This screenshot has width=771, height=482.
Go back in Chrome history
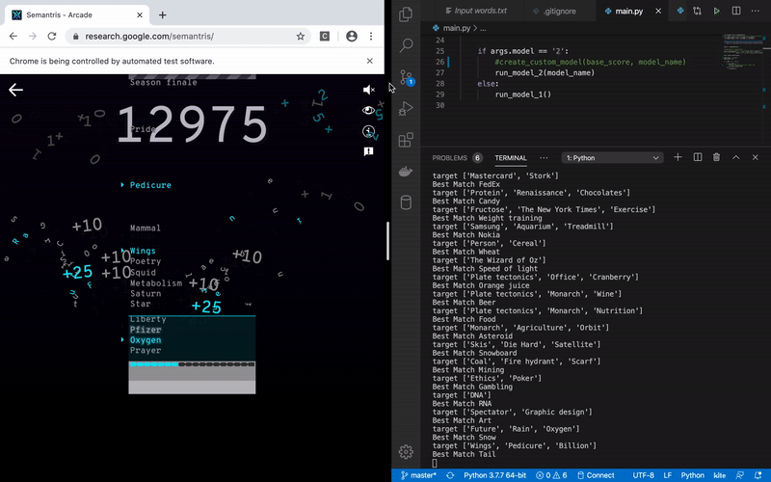(x=13, y=36)
